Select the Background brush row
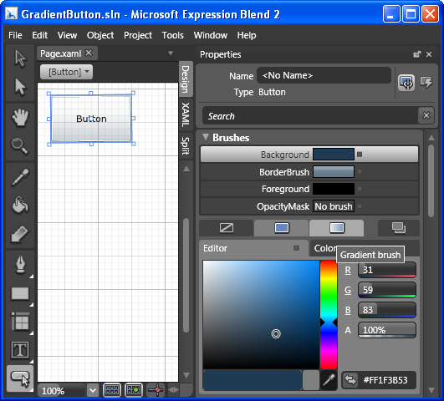This screenshot has height=401, width=444. (x=309, y=155)
